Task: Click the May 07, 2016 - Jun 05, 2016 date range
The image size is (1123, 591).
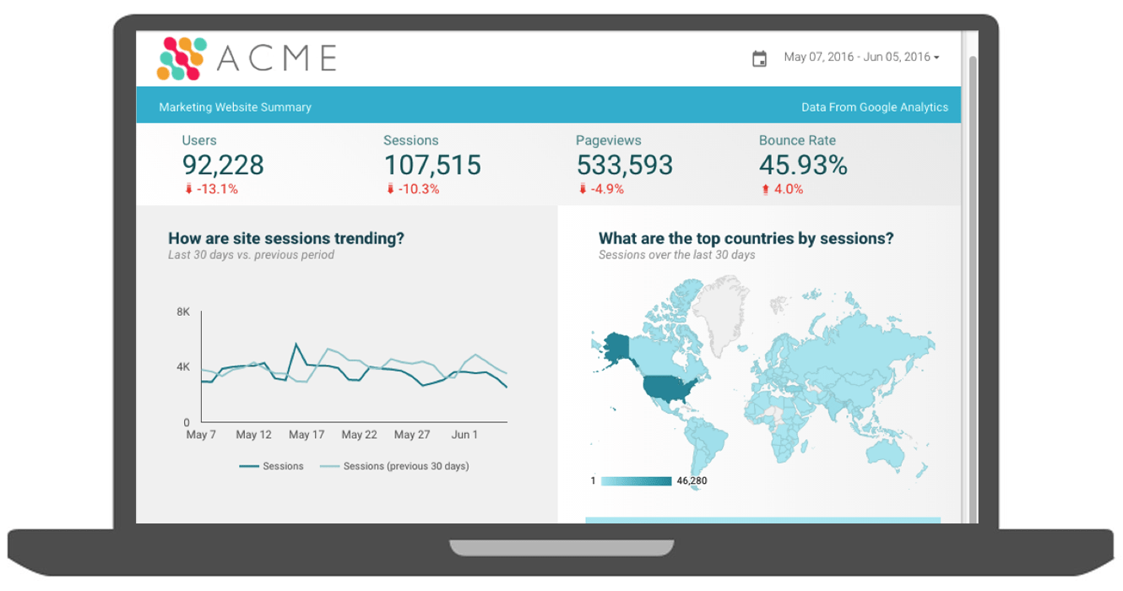Action: point(856,57)
